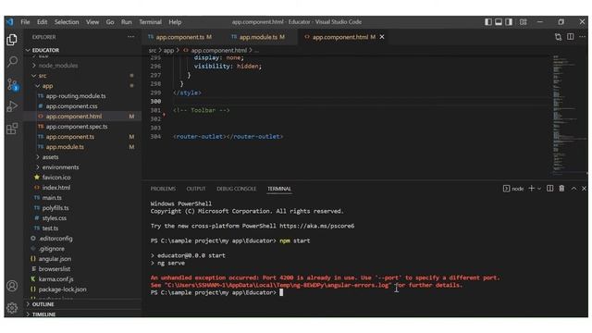This screenshot has height=333, width=592.
Task: Open the Source Control view
Action: (12, 84)
